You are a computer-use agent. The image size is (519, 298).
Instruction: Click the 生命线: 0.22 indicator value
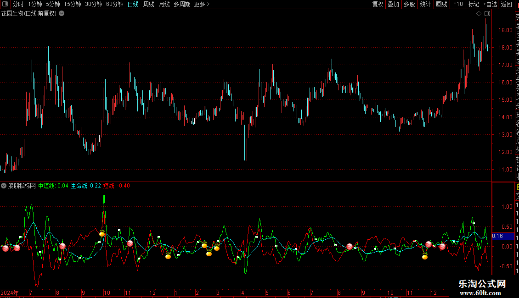point(86,186)
